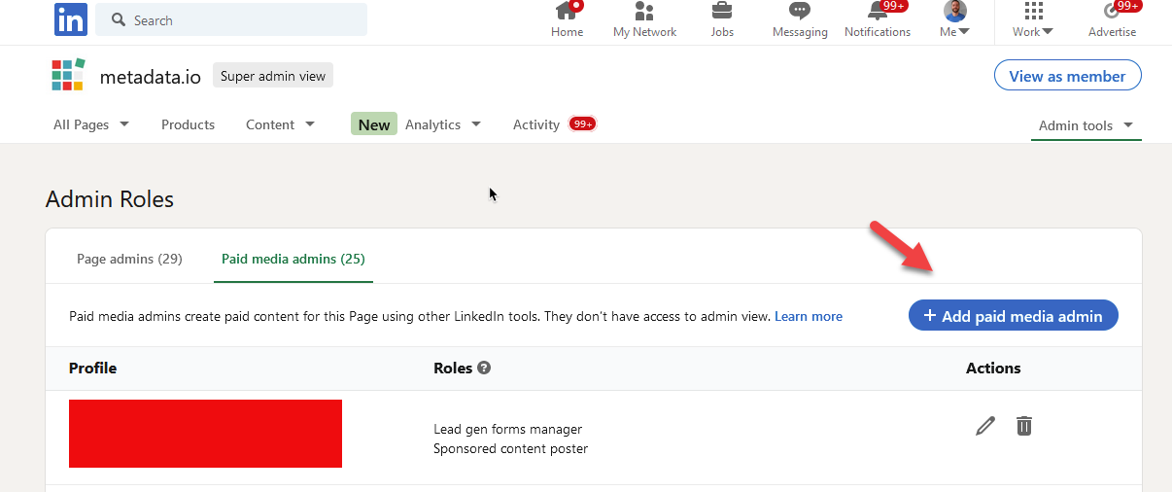Viewport: 1172px width, 492px height.
Task: Click Add paid media admin button
Action: tap(1013, 316)
